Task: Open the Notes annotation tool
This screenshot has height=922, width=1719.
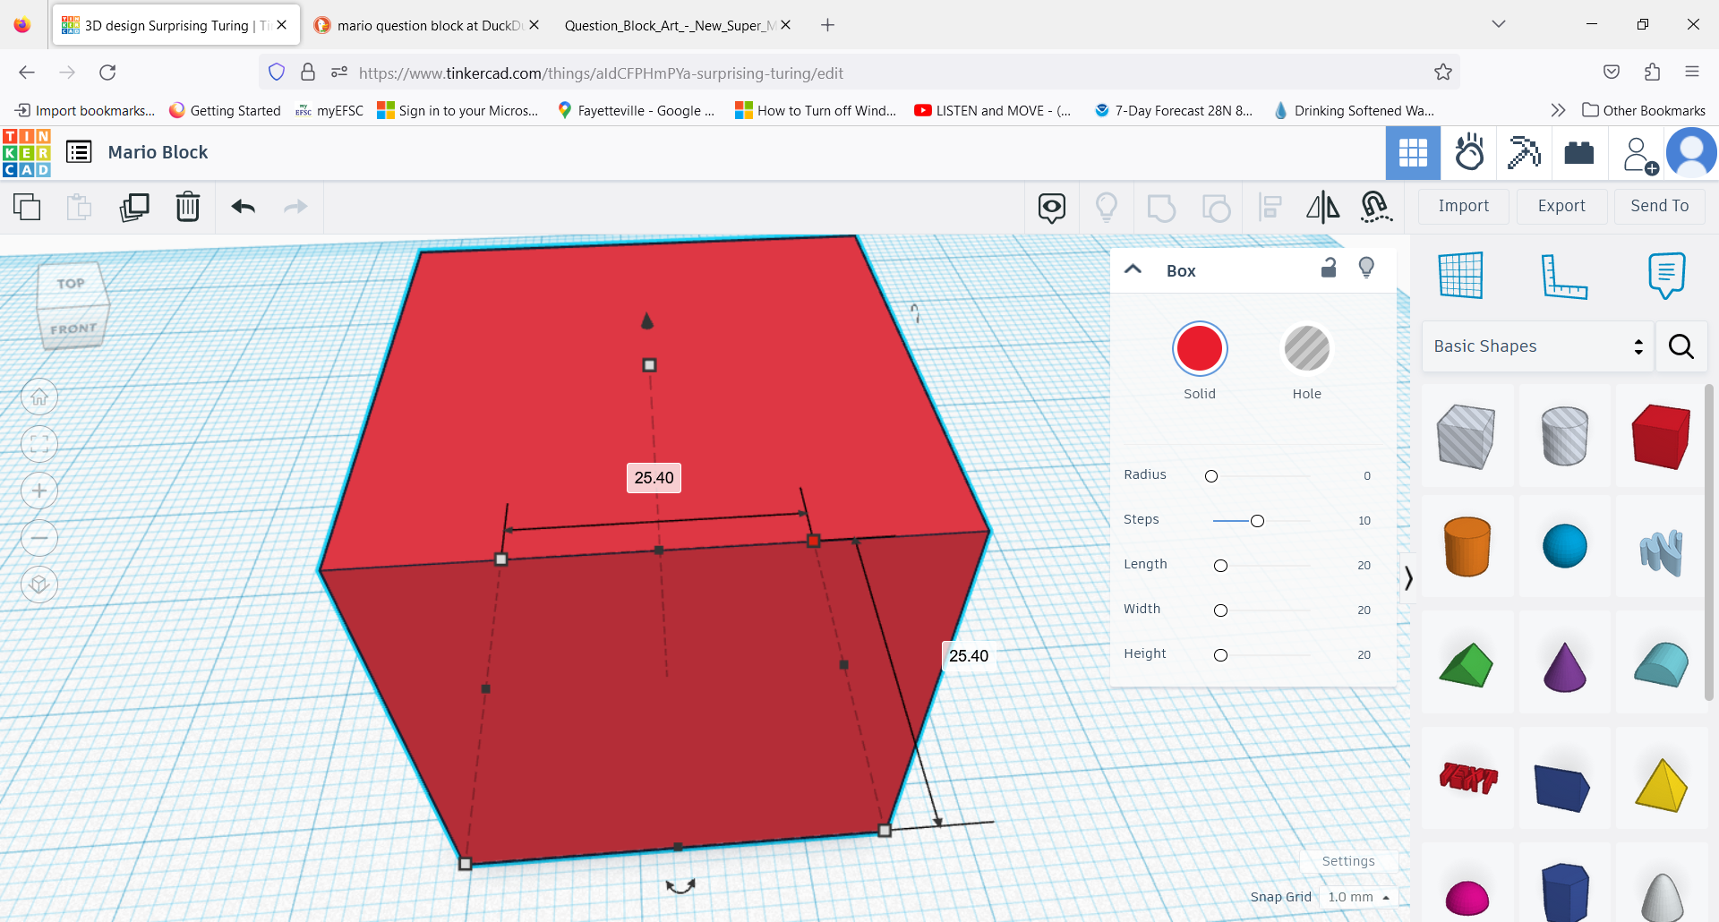Action: (1665, 275)
